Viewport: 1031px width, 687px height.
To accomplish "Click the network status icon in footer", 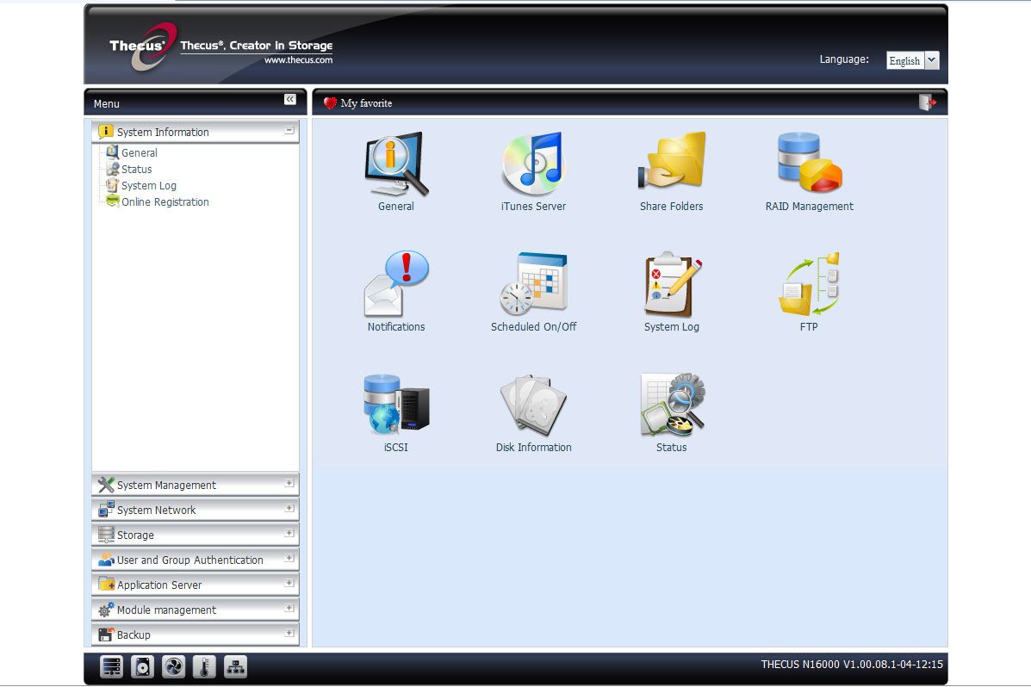I will click(x=235, y=666).
